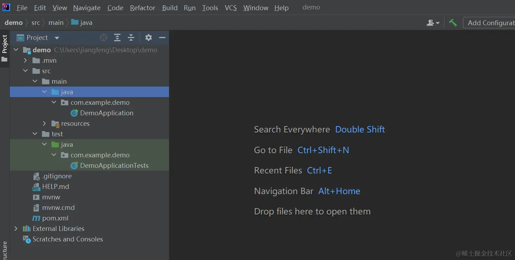Click the DemoApplicationTests class icon
The height and width of the screenshot is (260, 515).
[74, 166]
